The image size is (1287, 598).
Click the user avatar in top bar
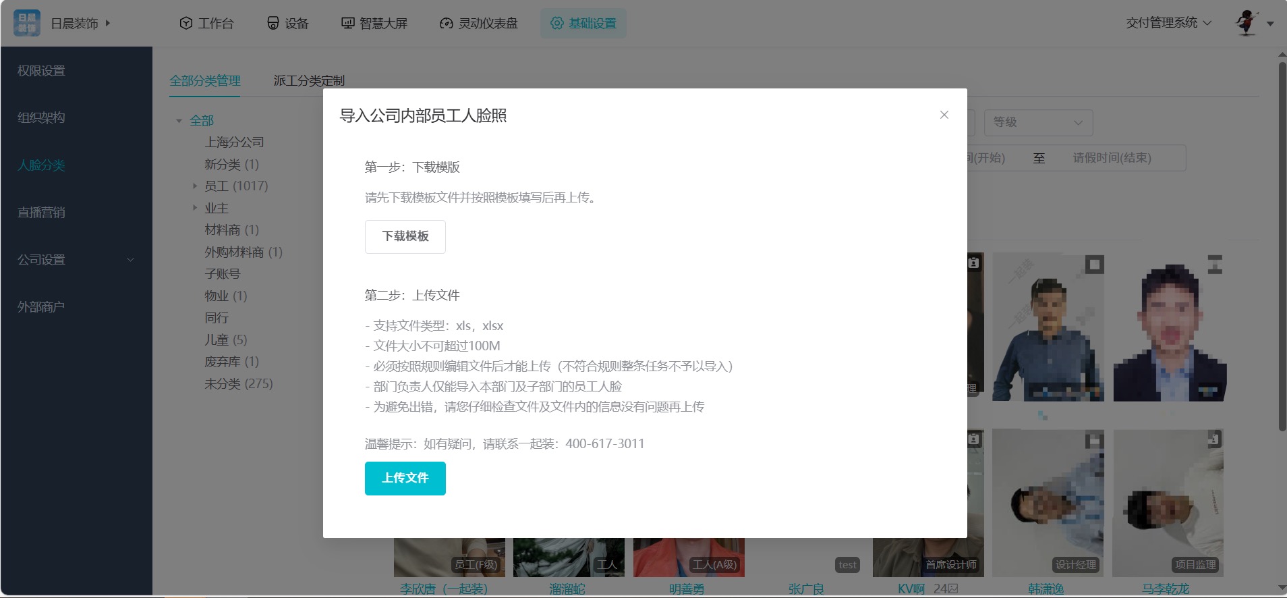(1247, 23)
